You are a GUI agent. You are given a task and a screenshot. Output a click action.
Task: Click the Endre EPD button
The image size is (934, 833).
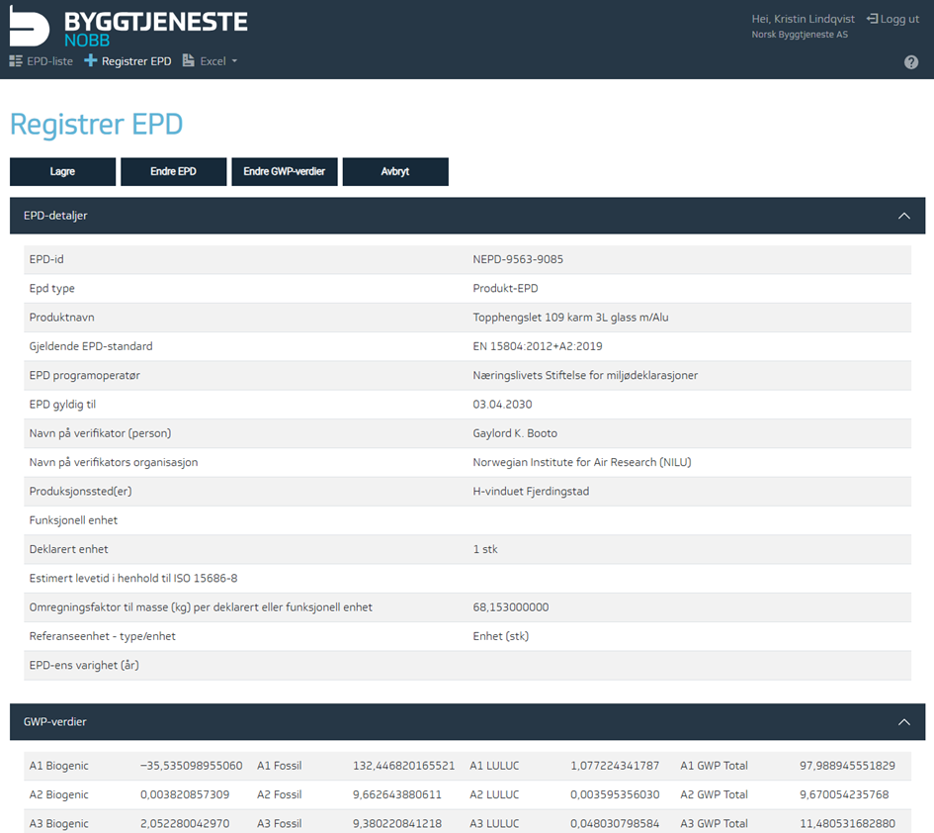click(x=173, y=171)
